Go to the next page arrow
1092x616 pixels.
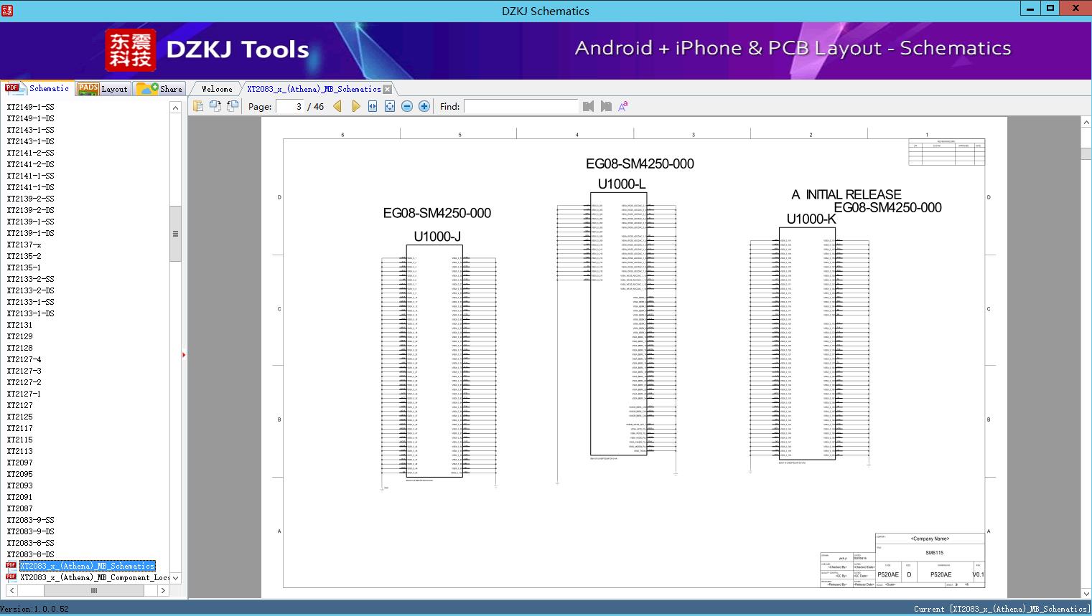355,106
